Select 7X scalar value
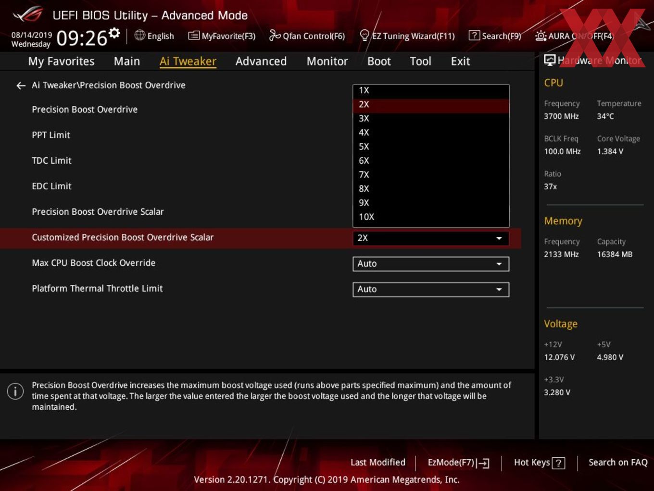654x491 pixels. tap(431, 175)
